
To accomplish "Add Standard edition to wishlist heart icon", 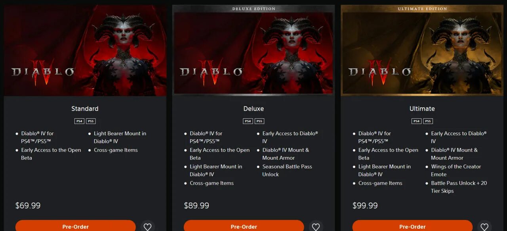I will click(147, 227).
